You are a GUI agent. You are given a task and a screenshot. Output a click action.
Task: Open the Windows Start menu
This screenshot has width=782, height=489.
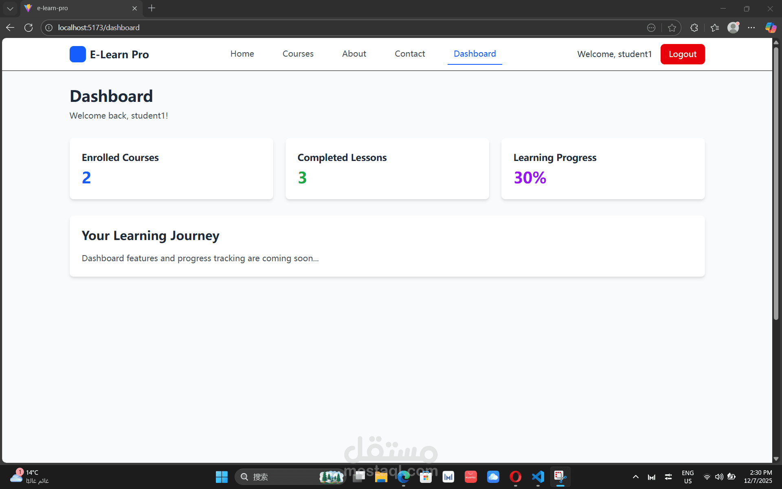(222, 477)
